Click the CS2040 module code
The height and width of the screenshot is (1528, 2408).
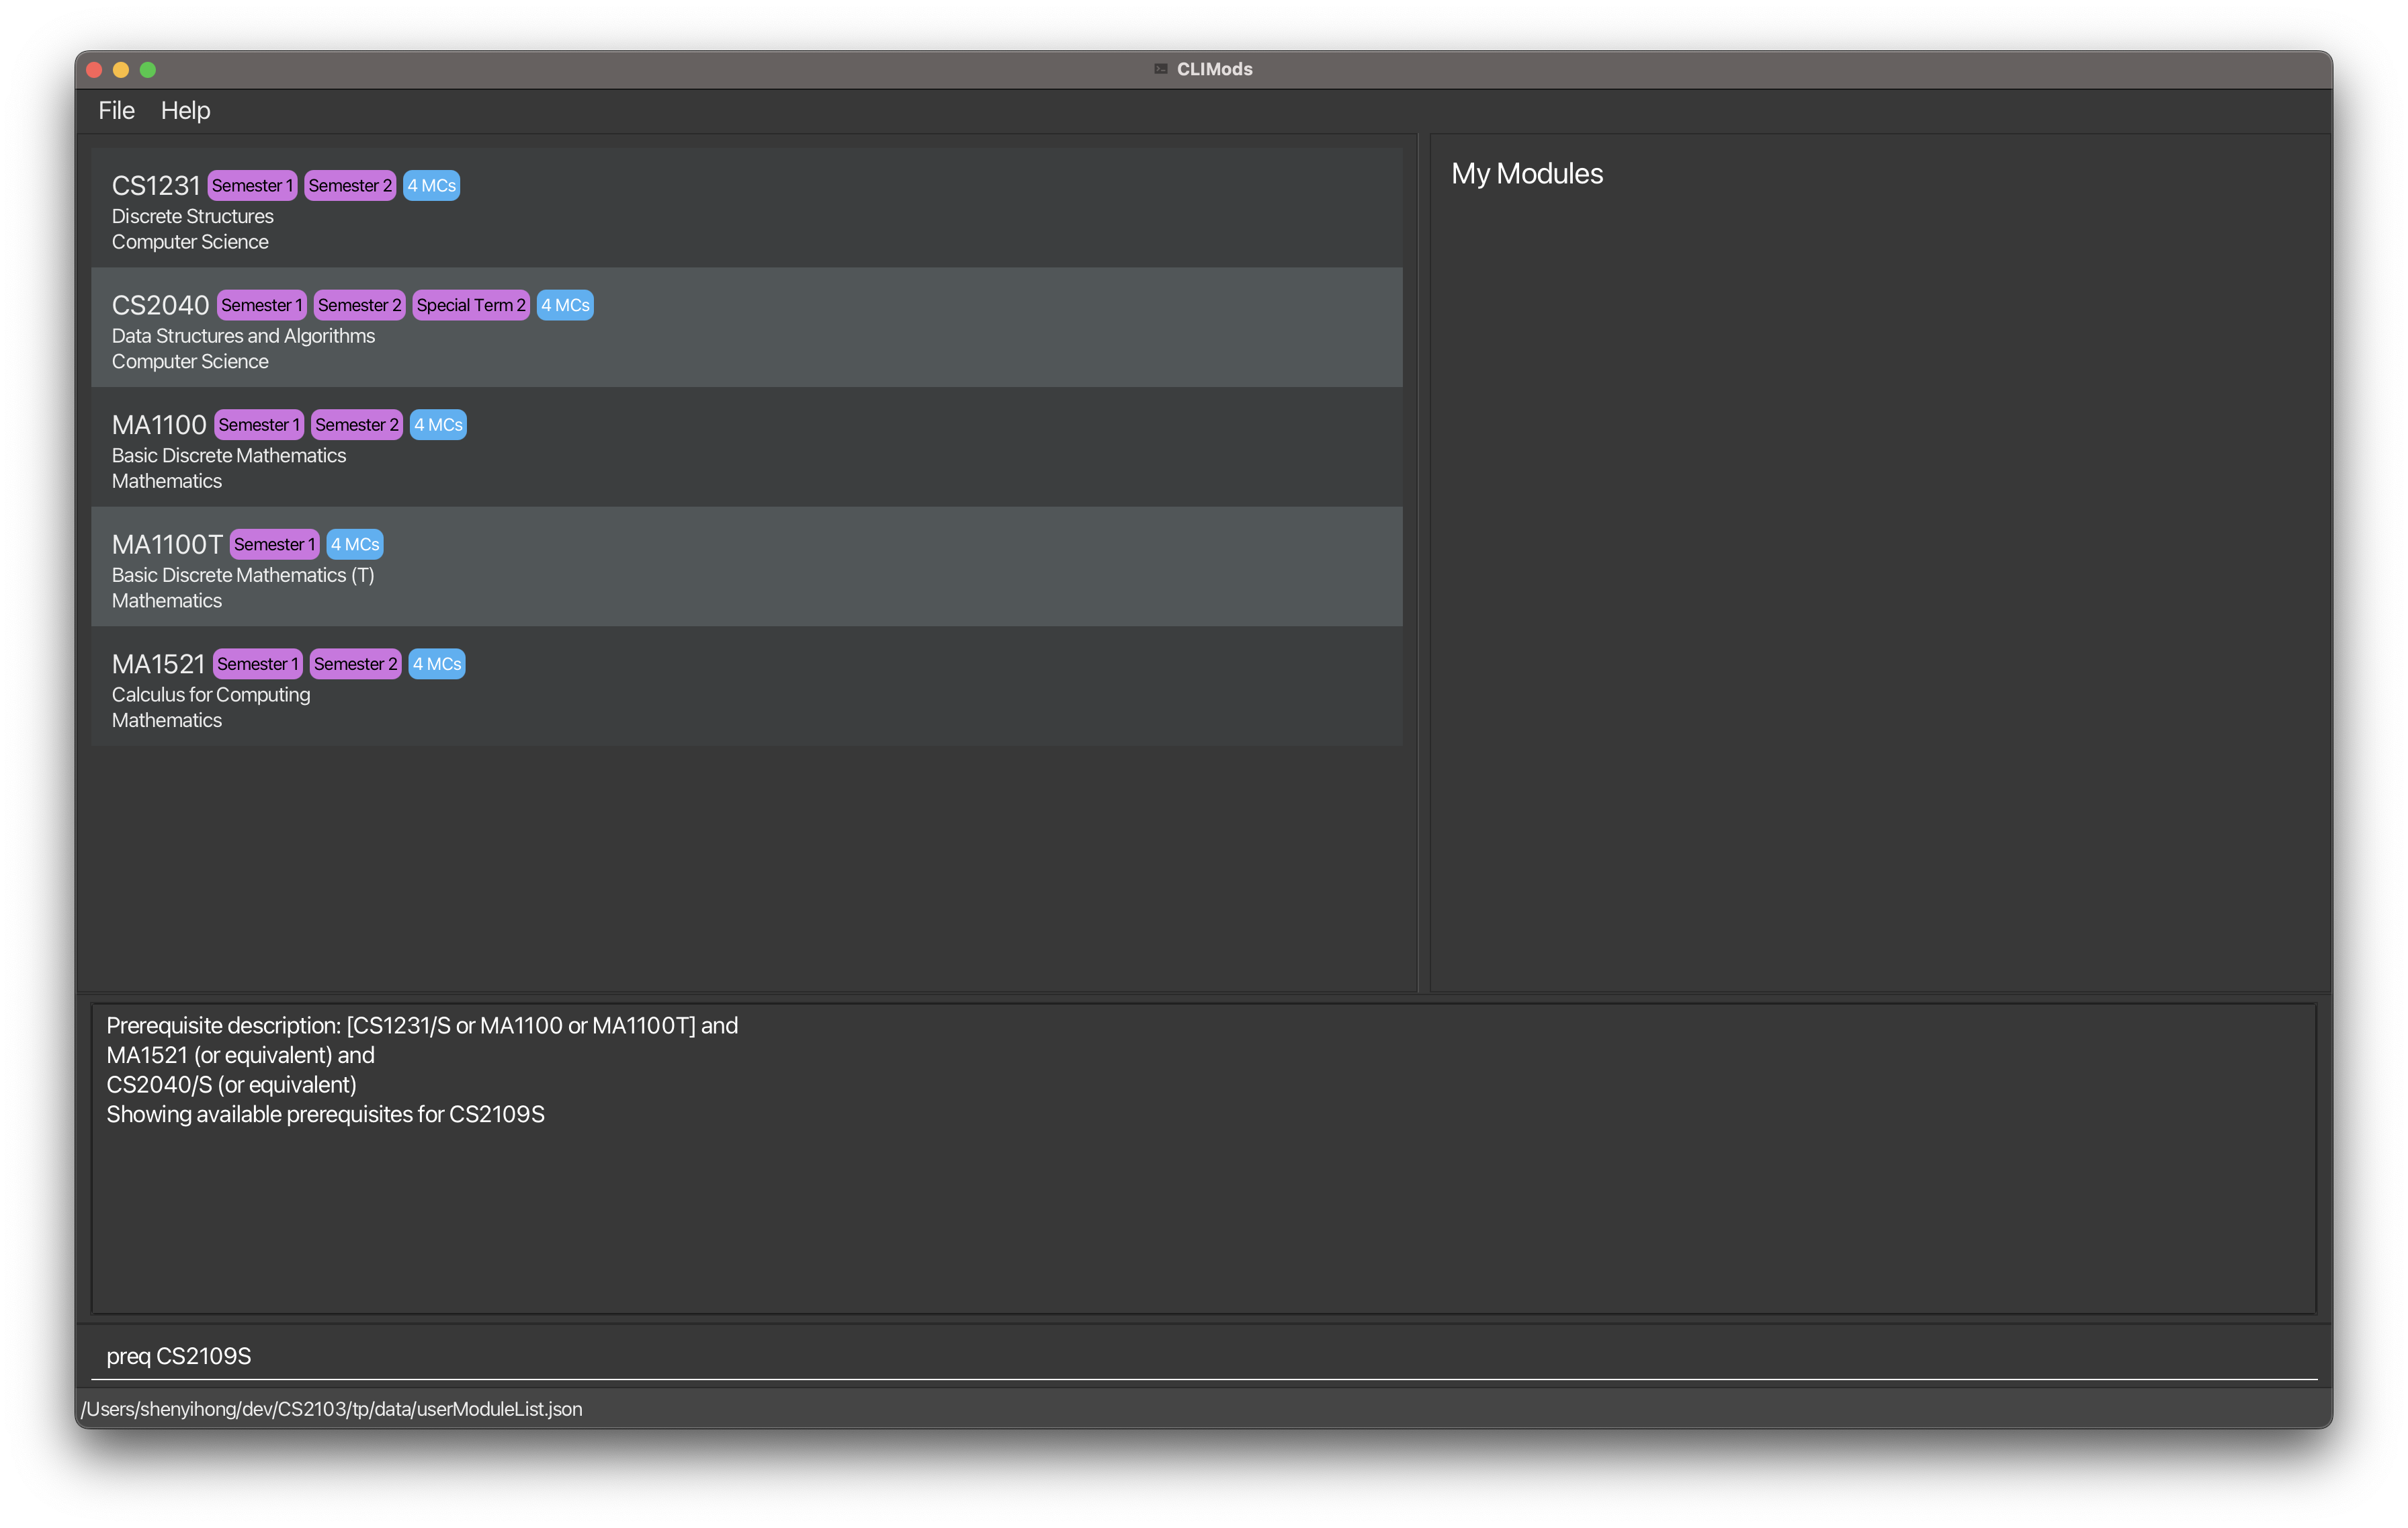(x=160, y=305)
